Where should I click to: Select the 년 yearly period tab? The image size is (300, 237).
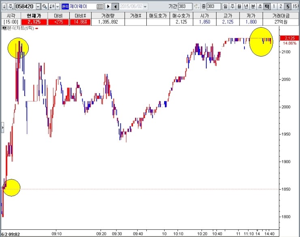point(246,6)
